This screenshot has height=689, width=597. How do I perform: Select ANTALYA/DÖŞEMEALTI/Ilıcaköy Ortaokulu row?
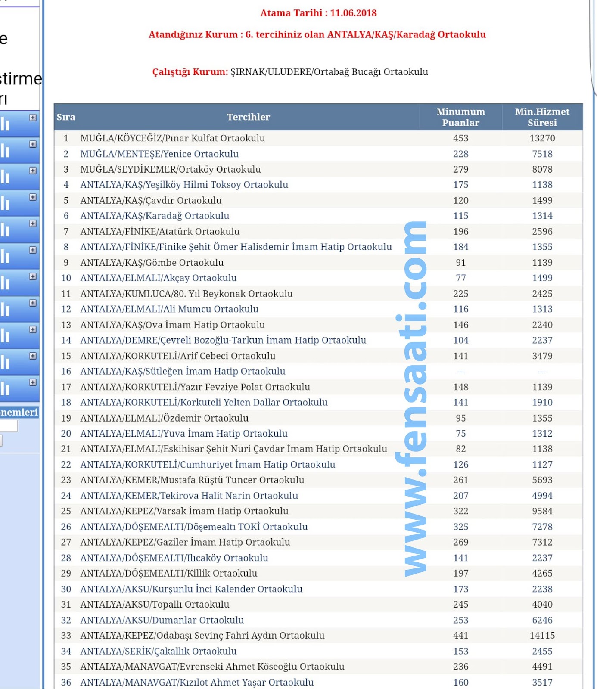point(318,558)
